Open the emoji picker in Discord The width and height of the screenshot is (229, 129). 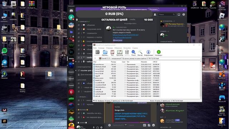(154, 125)
